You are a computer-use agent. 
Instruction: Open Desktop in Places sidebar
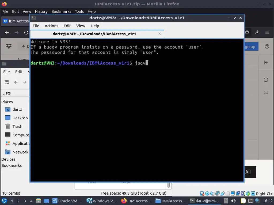(17, 118)
